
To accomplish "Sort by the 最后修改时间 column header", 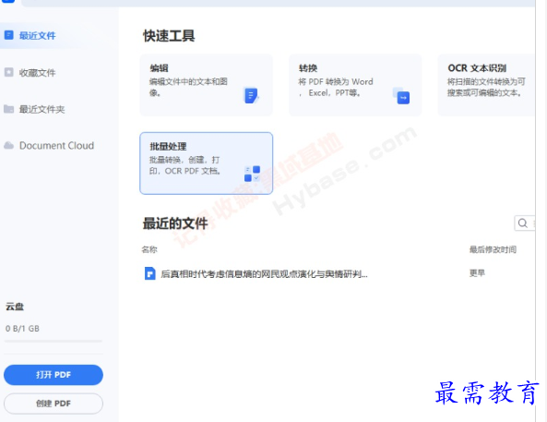I will point(493,249).
